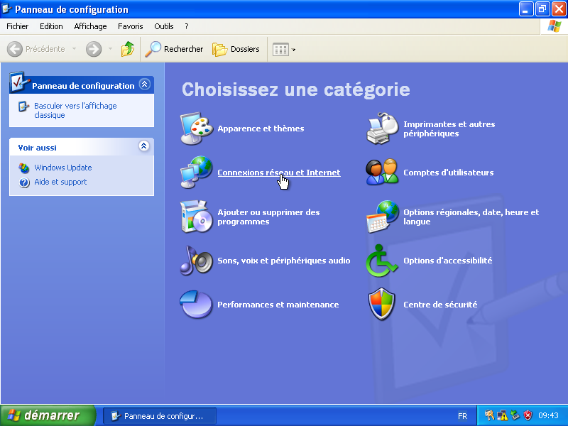Click the FR language indicator
Image resolution: width=568 pixels, height=426 pixels.
[463, 416]
